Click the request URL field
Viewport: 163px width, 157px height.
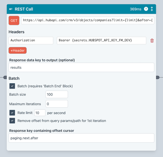pyautogui.click(x=87, y=20)
